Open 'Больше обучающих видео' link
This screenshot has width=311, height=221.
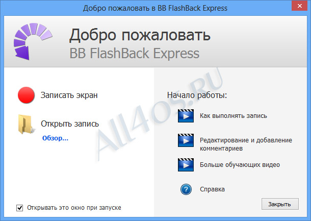[240, 165]
